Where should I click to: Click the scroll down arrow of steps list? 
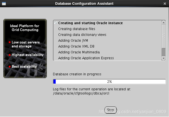point(163,58)
